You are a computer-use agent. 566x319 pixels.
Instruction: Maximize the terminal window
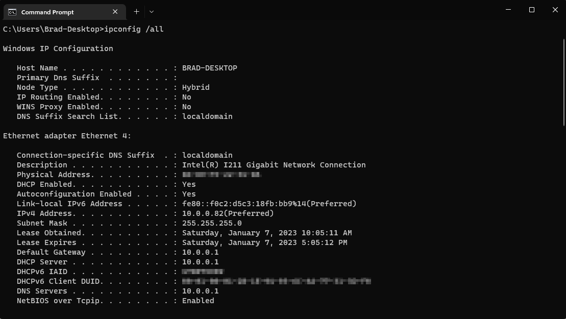(532, 10)
